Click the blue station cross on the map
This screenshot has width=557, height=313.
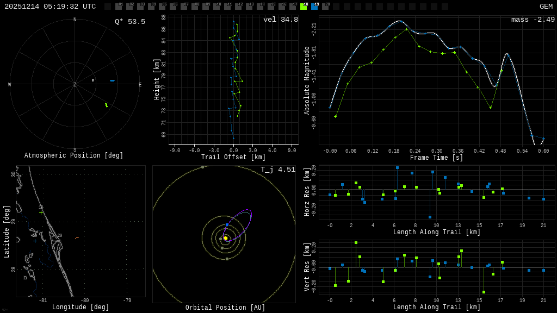tap(35, 241)
